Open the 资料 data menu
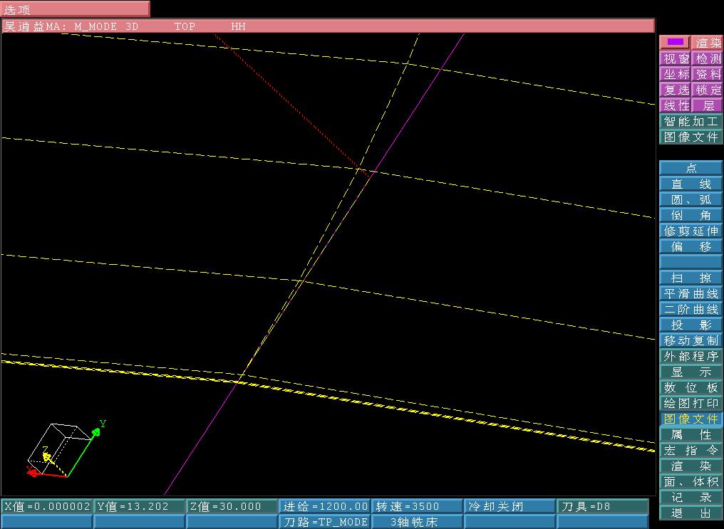The width and height of the screenshot is (724, 529). 708,74
